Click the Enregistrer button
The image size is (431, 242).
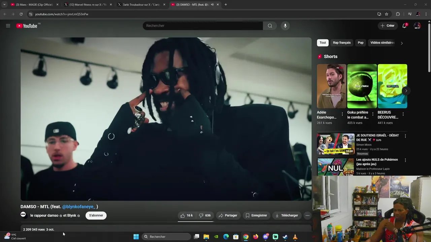[256, 215]
